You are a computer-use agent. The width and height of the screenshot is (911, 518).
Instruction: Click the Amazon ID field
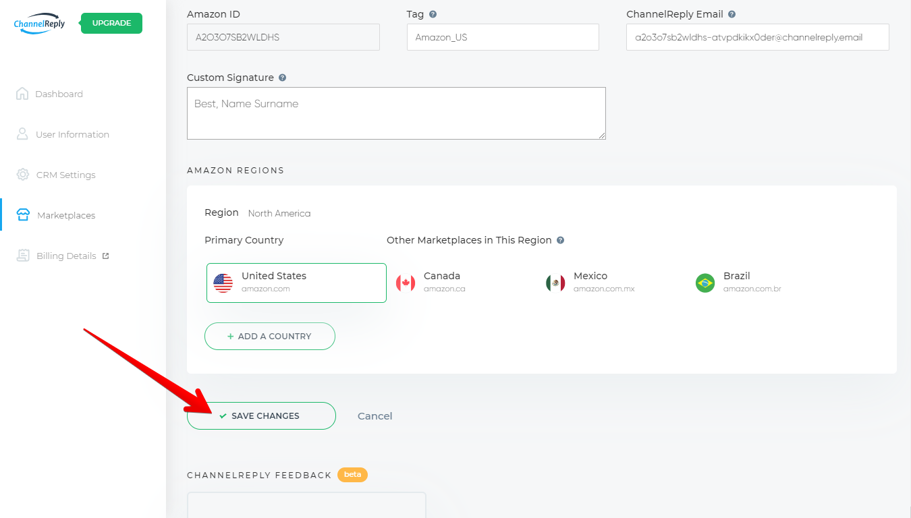pos(283,37)
